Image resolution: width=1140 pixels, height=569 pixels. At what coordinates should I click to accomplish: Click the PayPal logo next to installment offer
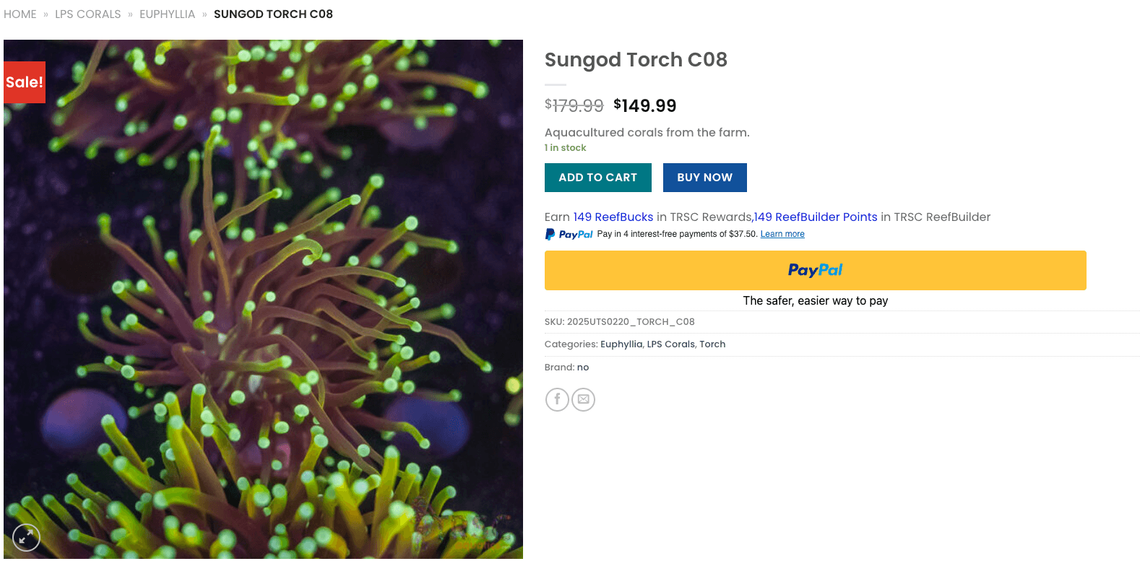(x=569, y=233)
